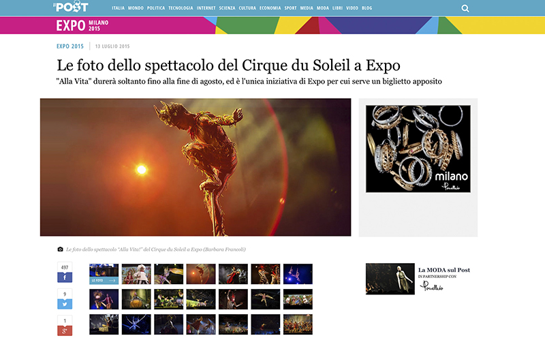
Task: Share on Google Plus icon
Action: pos(65,331)
